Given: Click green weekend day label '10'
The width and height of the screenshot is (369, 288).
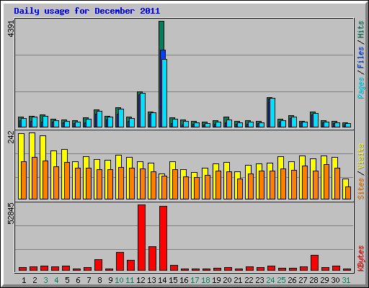Looking at the screenshot, I should [119, 280].
